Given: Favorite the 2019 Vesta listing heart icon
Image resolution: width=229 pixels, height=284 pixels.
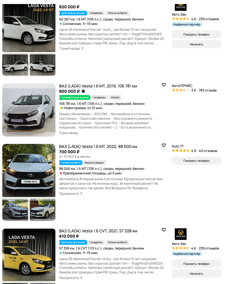Looking at the screenshot, I should tap(164, 85).
